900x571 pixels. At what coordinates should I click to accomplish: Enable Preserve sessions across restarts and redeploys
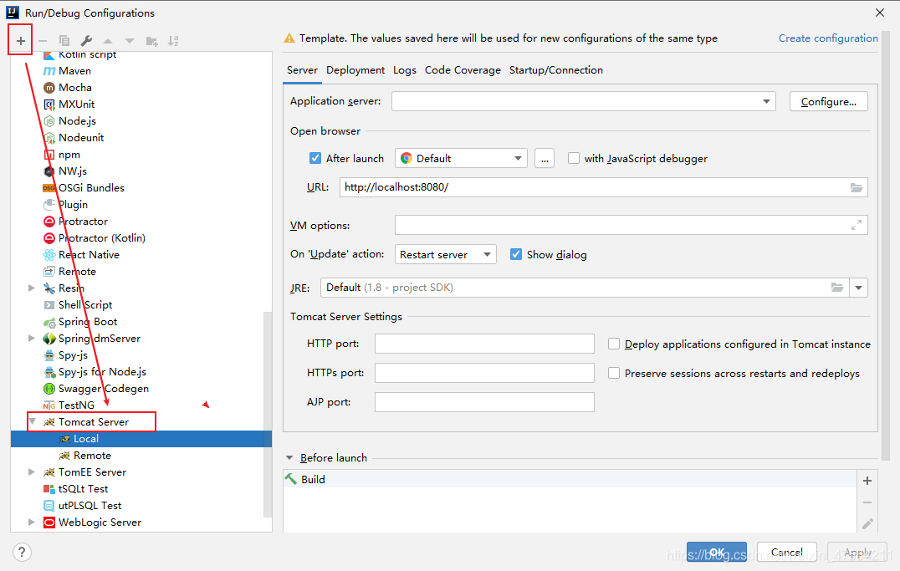coord(614,373)
